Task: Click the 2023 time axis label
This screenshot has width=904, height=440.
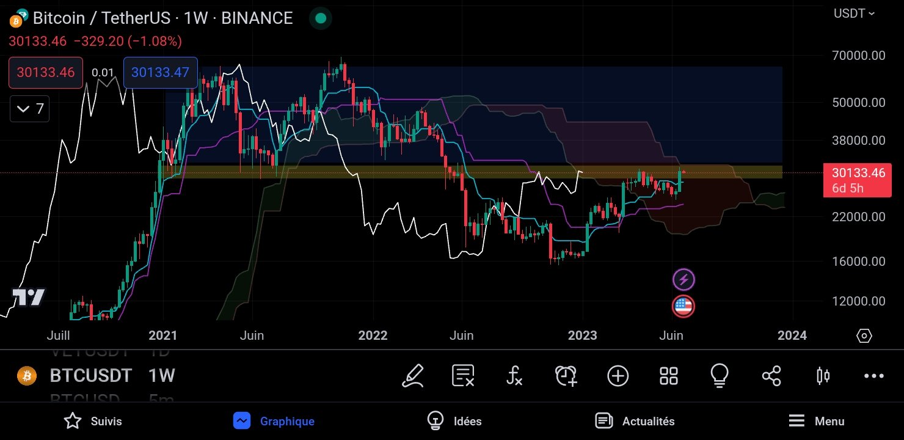Action: 582,335
